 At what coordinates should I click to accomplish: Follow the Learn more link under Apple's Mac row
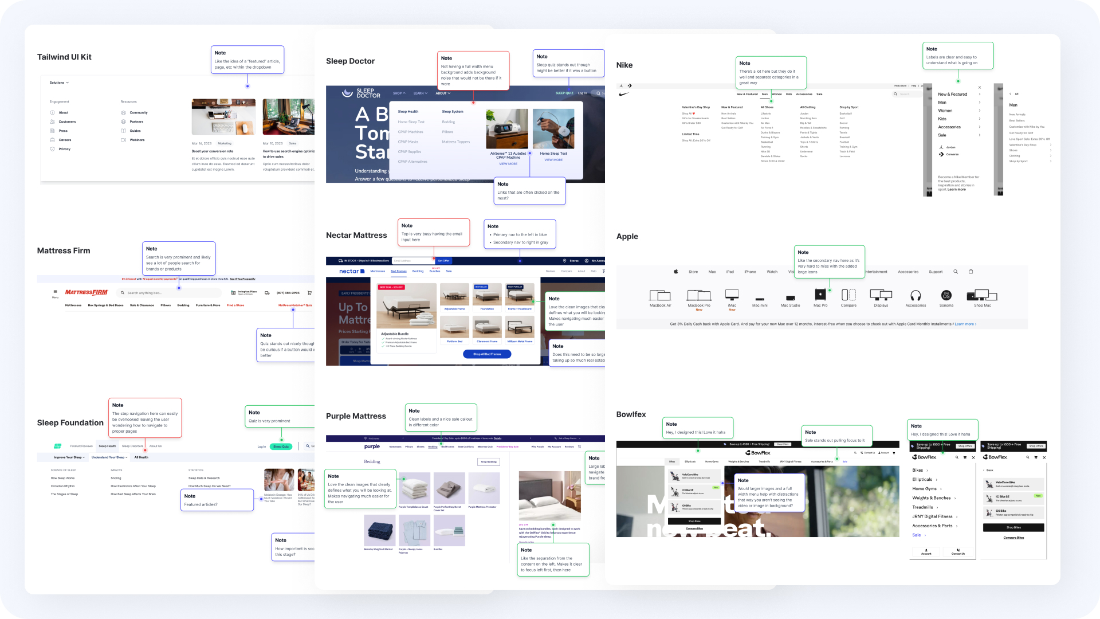[965, 324]
